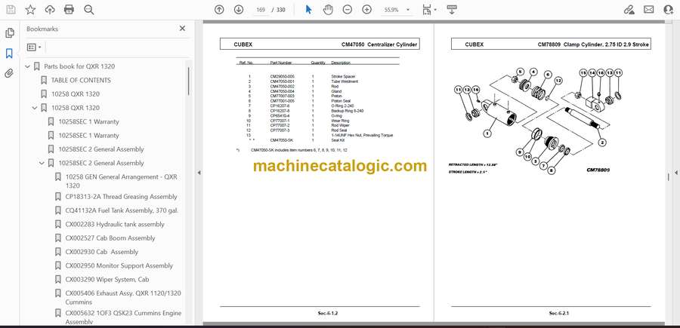The height and width of the screenshot is (328, 680).
Task: Select the Bookmarks panel icon in sidebar
Action: [9, 54]
